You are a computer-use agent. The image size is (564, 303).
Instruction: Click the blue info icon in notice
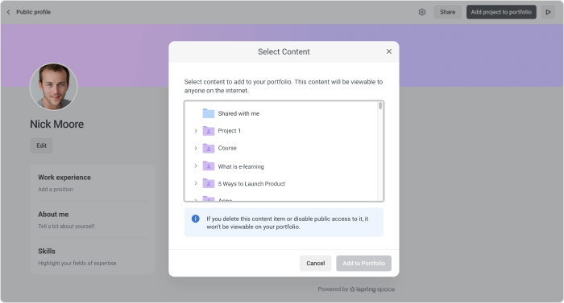[195, 219]
